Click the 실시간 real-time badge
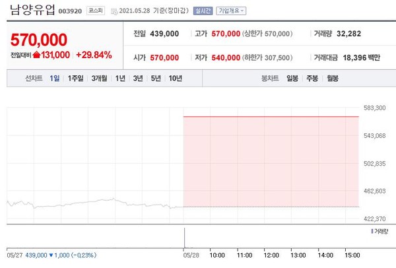Viewport: 396px width, 268px height. [204, 11]
